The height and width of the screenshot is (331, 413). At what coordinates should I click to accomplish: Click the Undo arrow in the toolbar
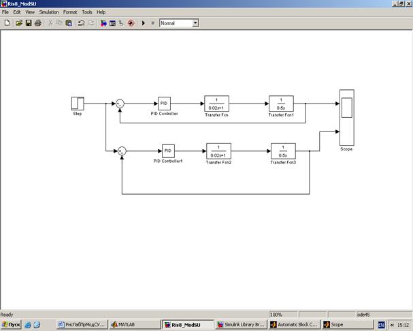click(81, 23)
